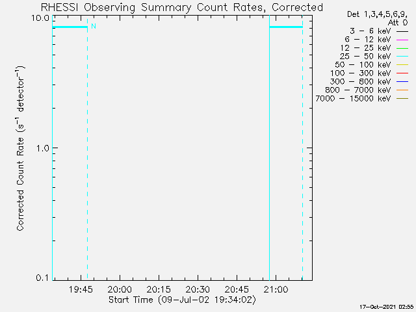This screenshot has width=416, height=312.
Task: Click the '17-Oct-2021 02:55' timestamp
Action: 387,307
